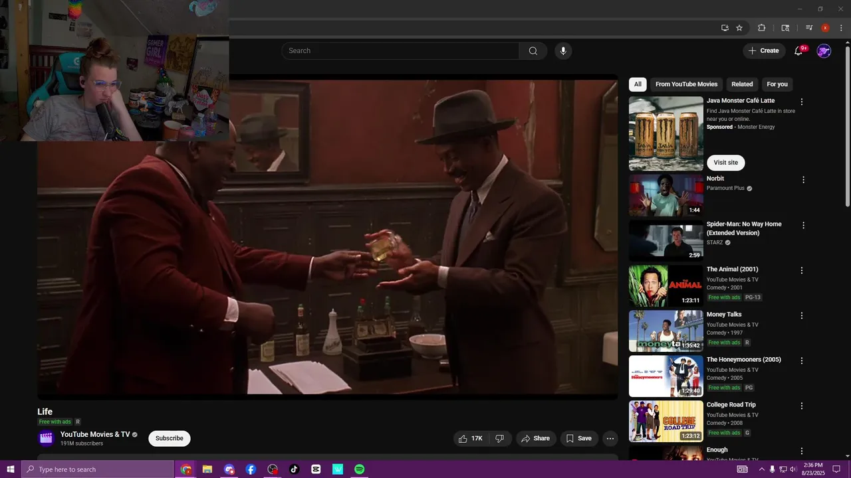Open the tab search icon in Chrome toolbar
Viewport: 851px width, 478px height.
click(785, 28)
